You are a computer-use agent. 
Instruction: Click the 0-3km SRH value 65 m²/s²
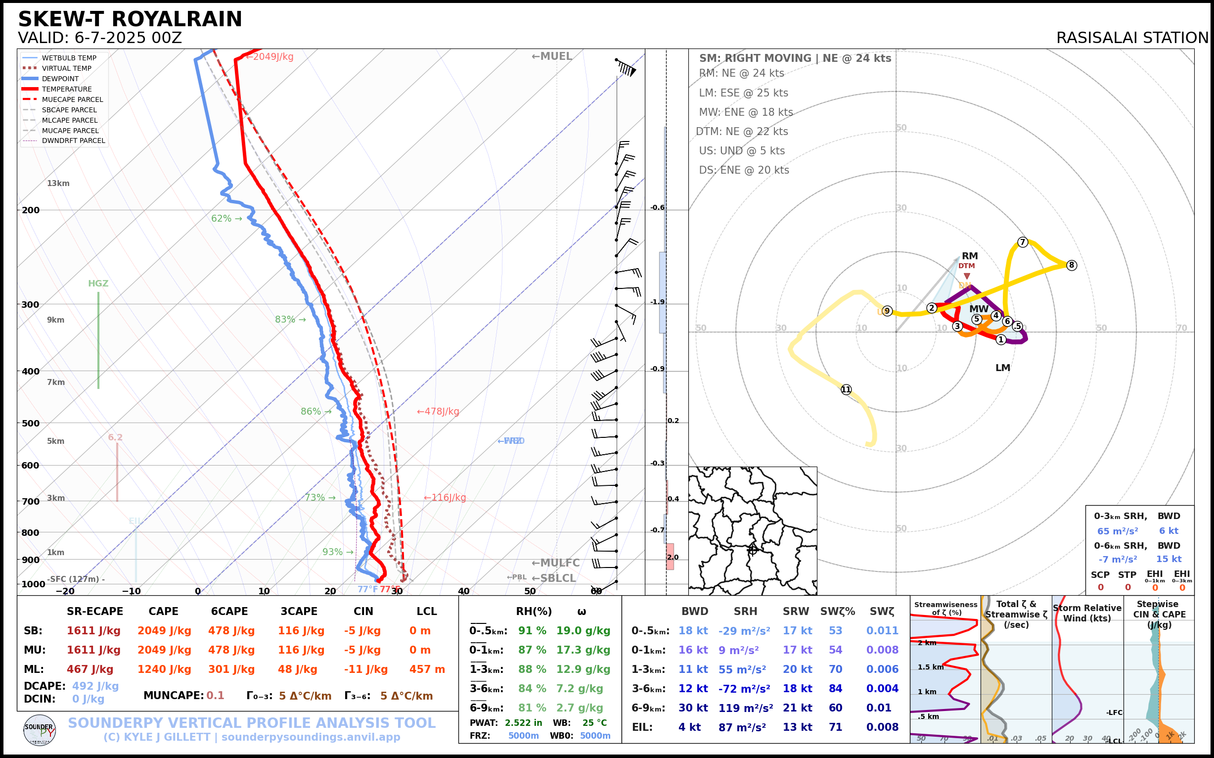1117,531
